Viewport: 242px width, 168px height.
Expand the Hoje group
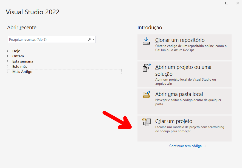(x=7, y=51)
